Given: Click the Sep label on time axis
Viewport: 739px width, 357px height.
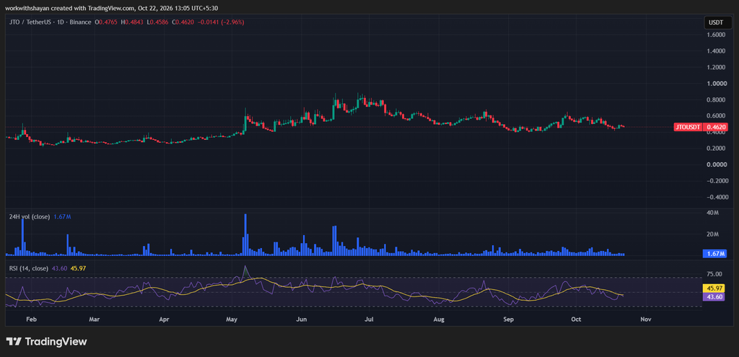Looking at the screenshot, I should 508,319.
